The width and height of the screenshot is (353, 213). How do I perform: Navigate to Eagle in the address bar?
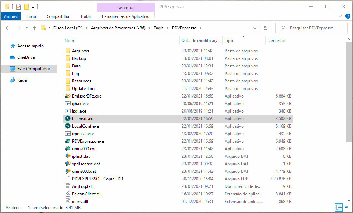159,28
